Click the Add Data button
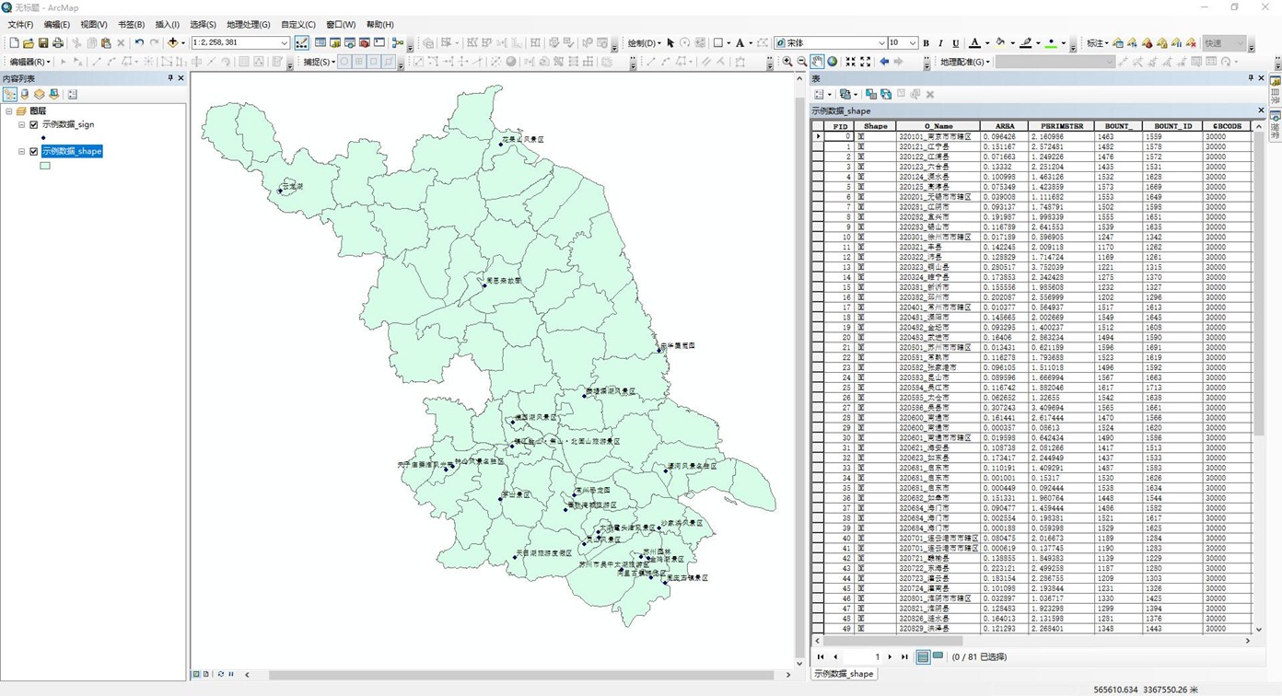 [x=172, y=42]
